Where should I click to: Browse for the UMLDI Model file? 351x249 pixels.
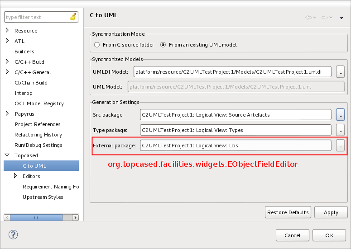(x=340, y=72)
